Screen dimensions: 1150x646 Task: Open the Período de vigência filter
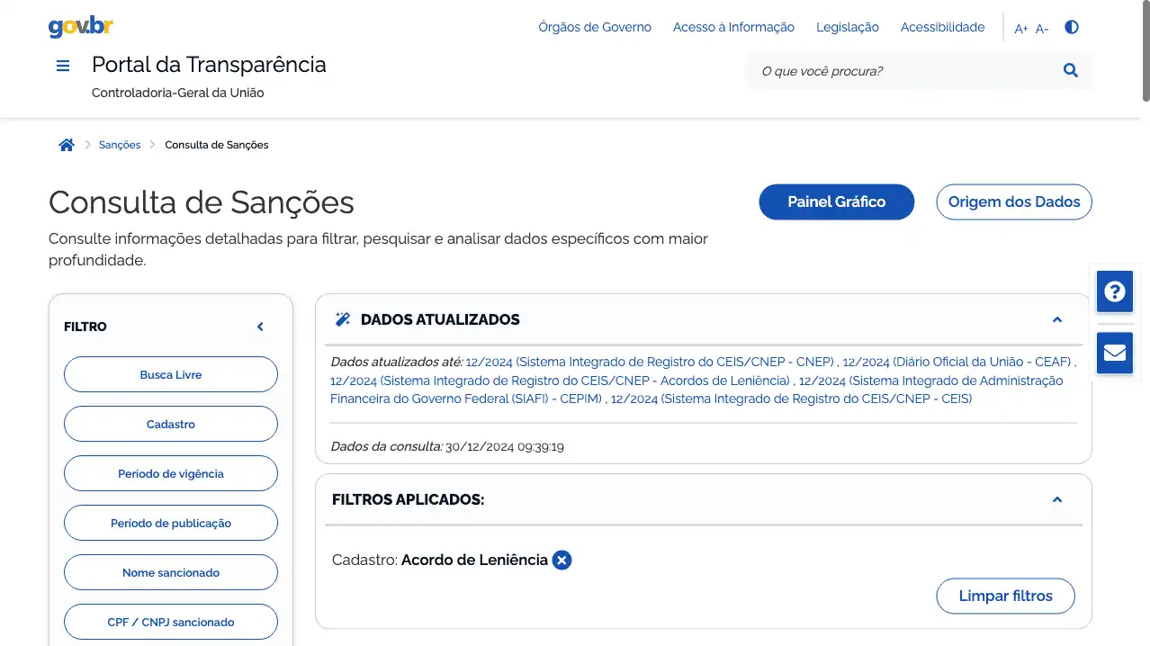171,473
